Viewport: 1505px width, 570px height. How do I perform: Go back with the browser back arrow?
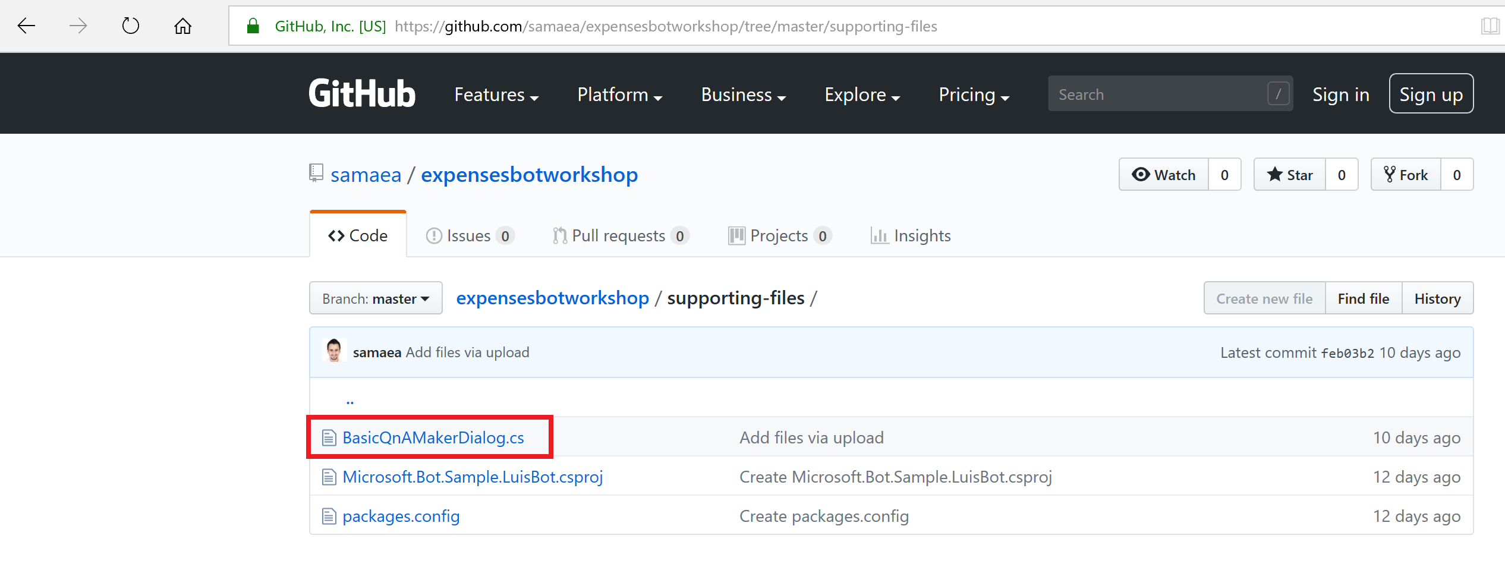26,26
